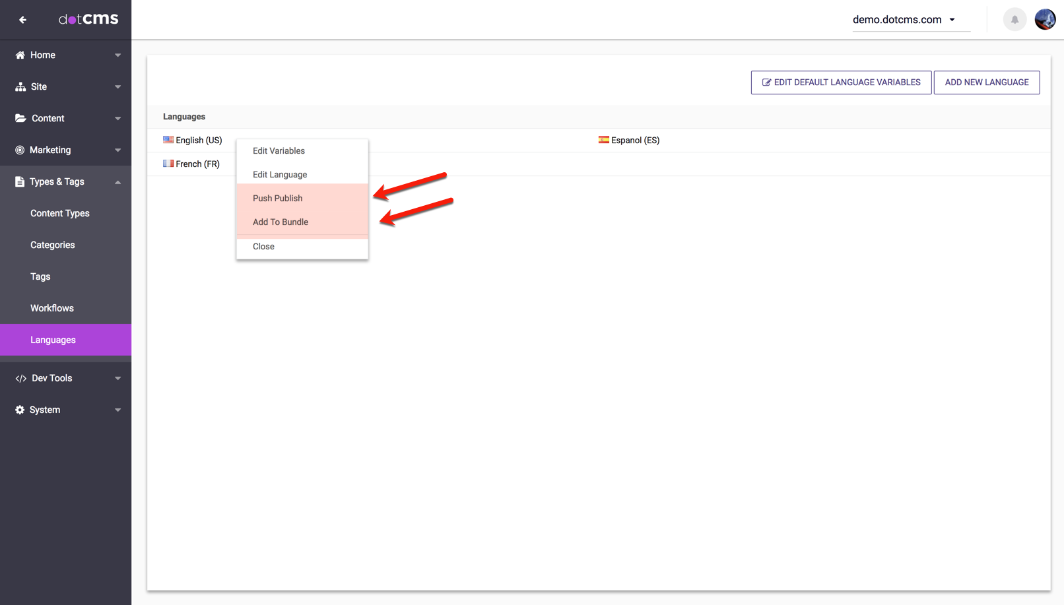Choose Push Publish from the context menu
Image resolution: width=1064 pixels, height=605 pixels.
click(x=277, y=199)
